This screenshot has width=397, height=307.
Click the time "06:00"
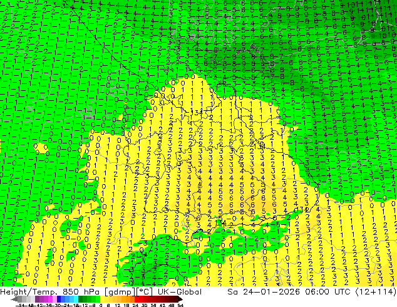click(317, 292)
